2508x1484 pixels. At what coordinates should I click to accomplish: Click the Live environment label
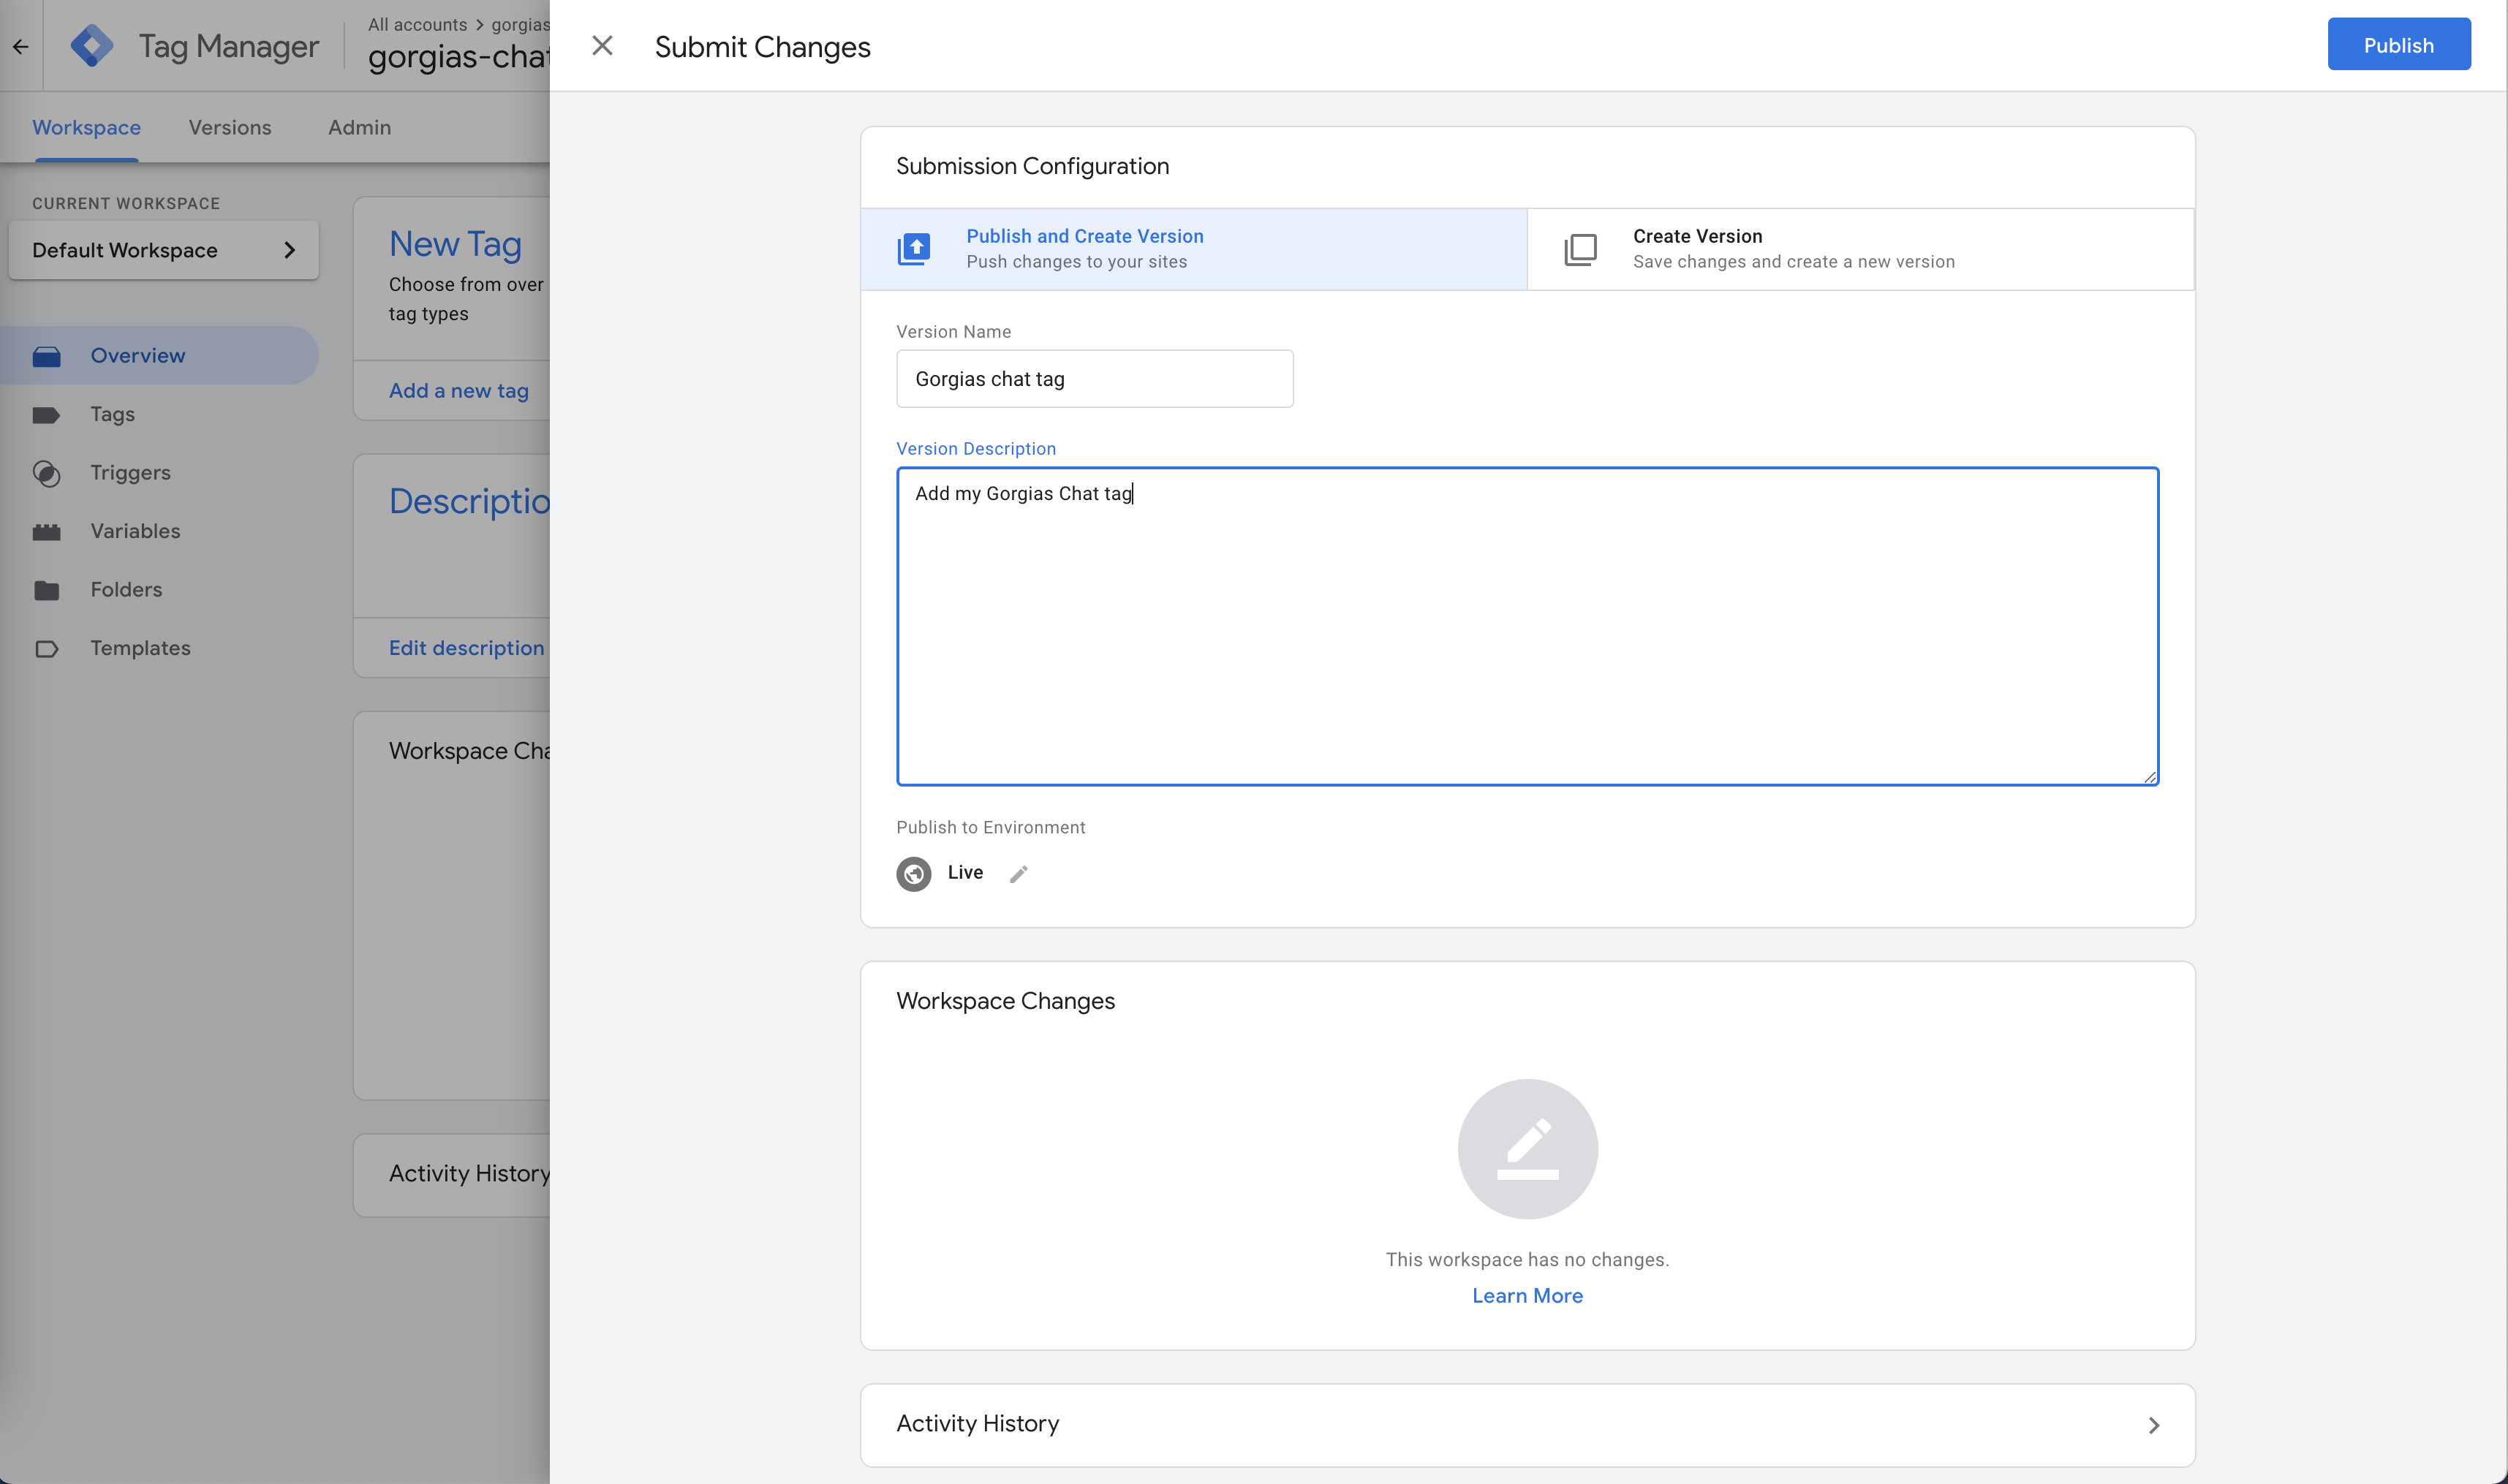(965, 872)
